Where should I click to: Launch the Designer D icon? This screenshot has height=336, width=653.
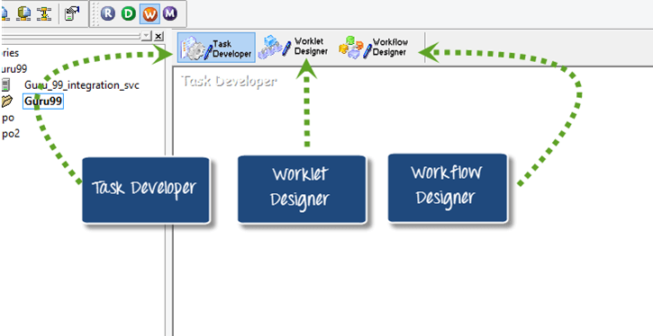[x=129, y=13]
